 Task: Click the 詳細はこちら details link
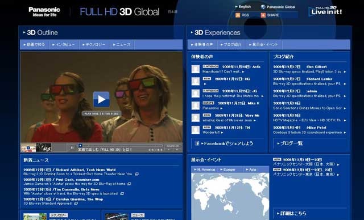(292, 213)
